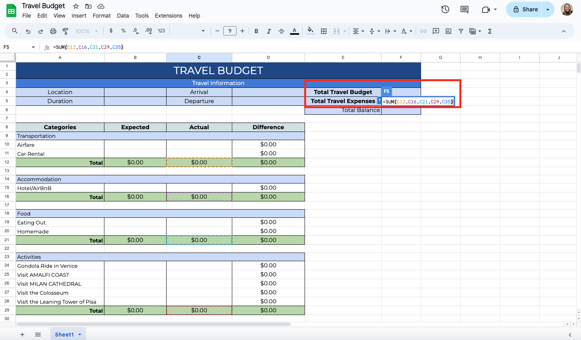Toggle strikethrough formatting
Image resolution: width=581 pixels, height=340 pixels.
tap(282, 31)
